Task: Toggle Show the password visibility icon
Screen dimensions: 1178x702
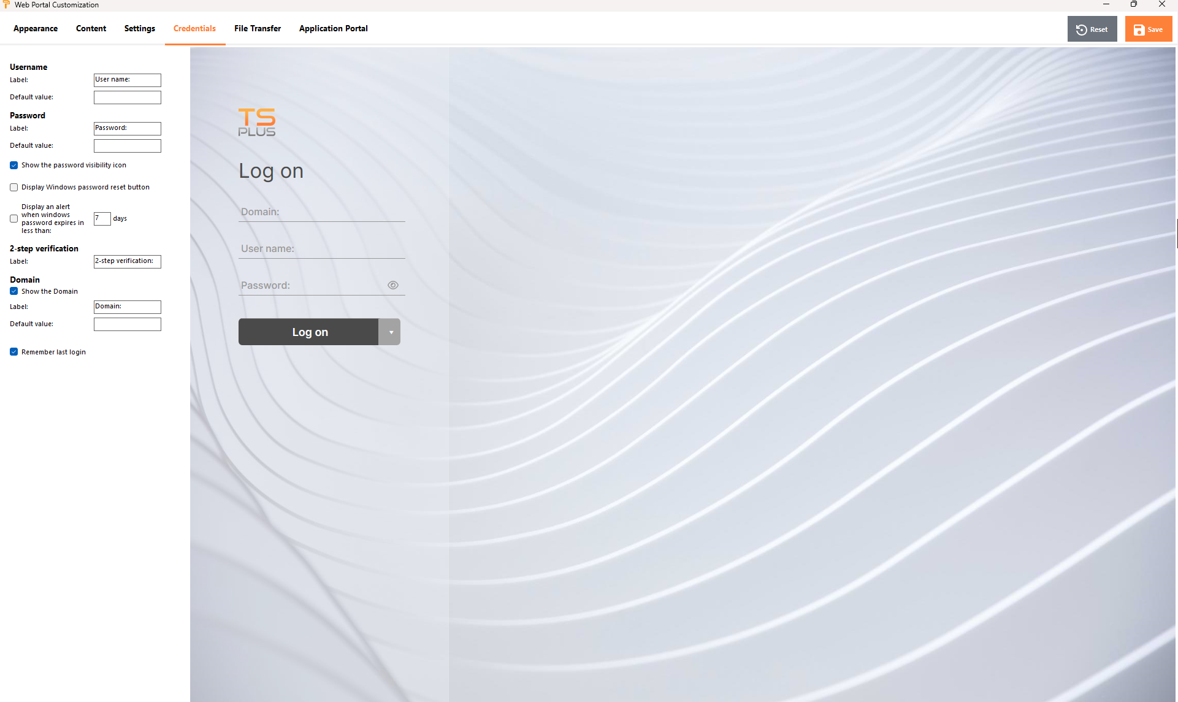Action: pos(12,165)
